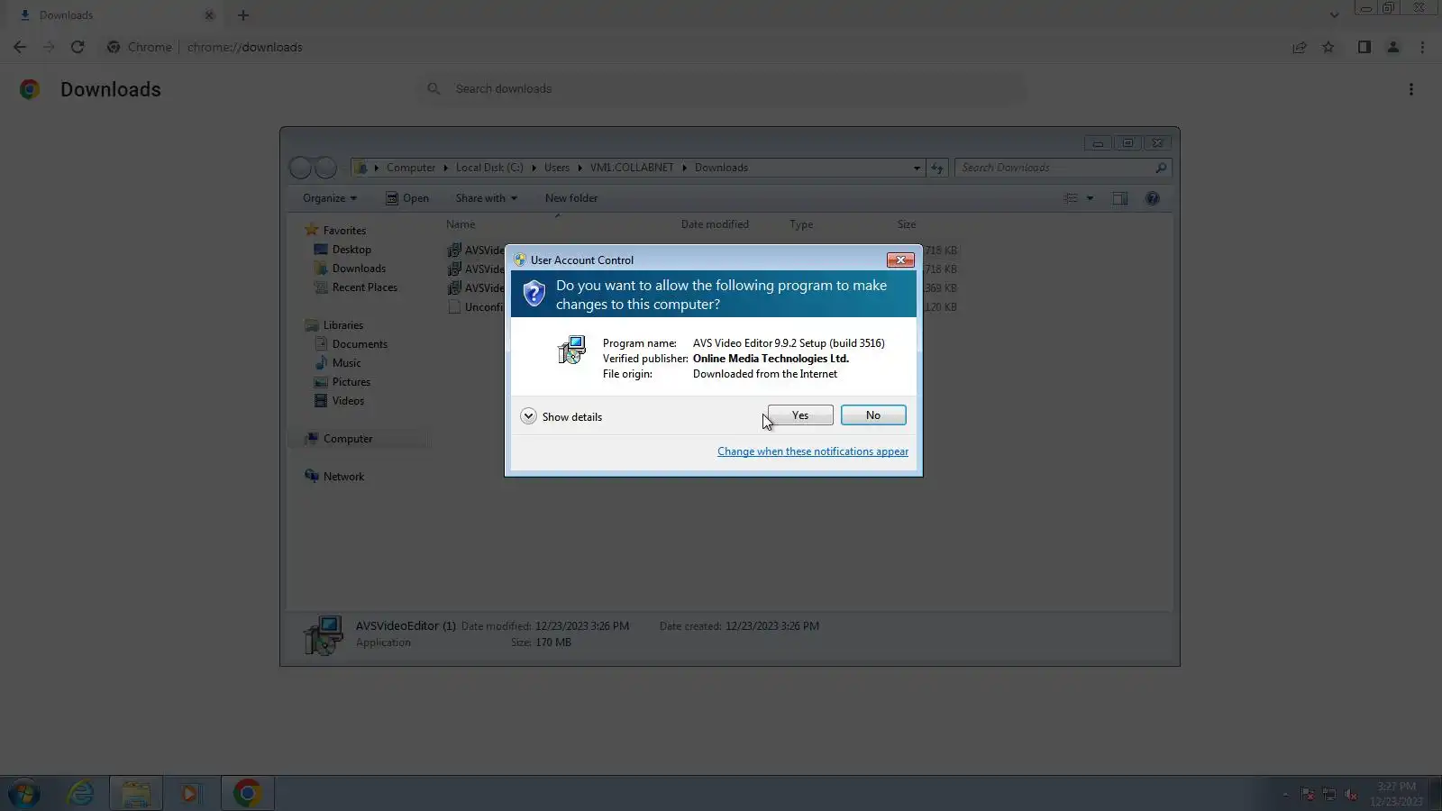Viewport: 1442px width, 811px height.
Task: Click Users in Explorer address breadcrumb
Action: (557, 168)
